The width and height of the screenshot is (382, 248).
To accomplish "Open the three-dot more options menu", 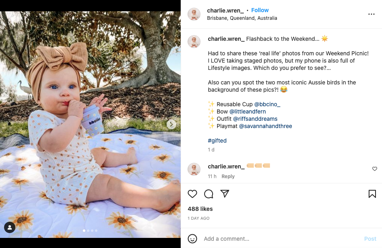I will point(371,14).
